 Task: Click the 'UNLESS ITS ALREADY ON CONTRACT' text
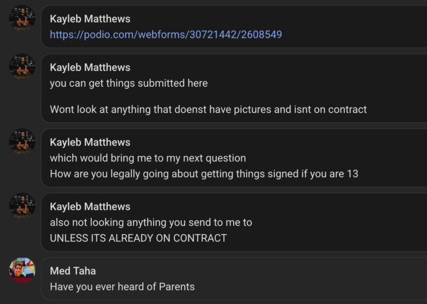(x=138, y=238)
